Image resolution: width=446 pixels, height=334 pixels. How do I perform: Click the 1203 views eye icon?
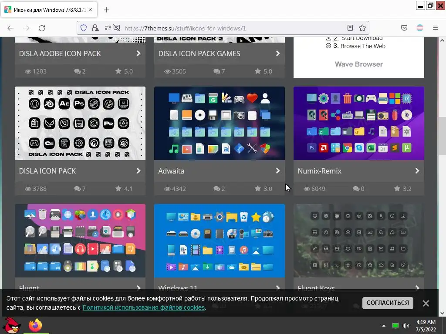point(28,72)
